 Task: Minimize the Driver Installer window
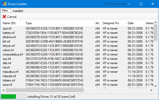click(130, 4)
